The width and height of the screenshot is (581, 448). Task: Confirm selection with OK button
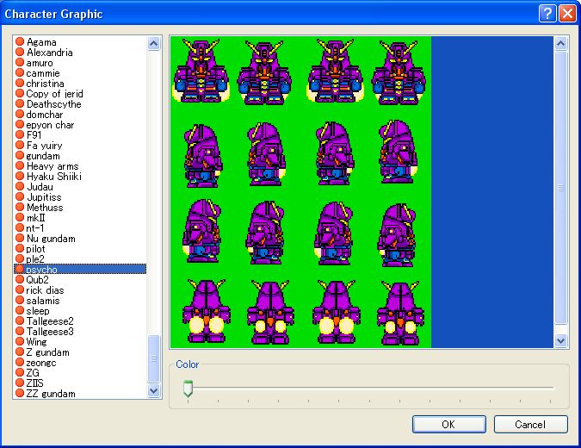click(x=448, y=424)
